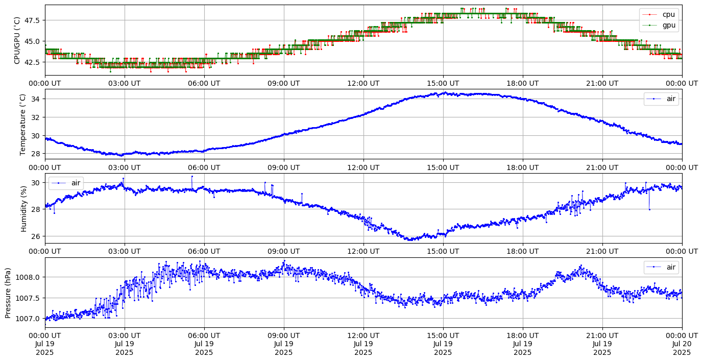Click '03:00 UT' under the CPU/GPU plot
Screen dimensions: 703x361
(x=125, y=83)
